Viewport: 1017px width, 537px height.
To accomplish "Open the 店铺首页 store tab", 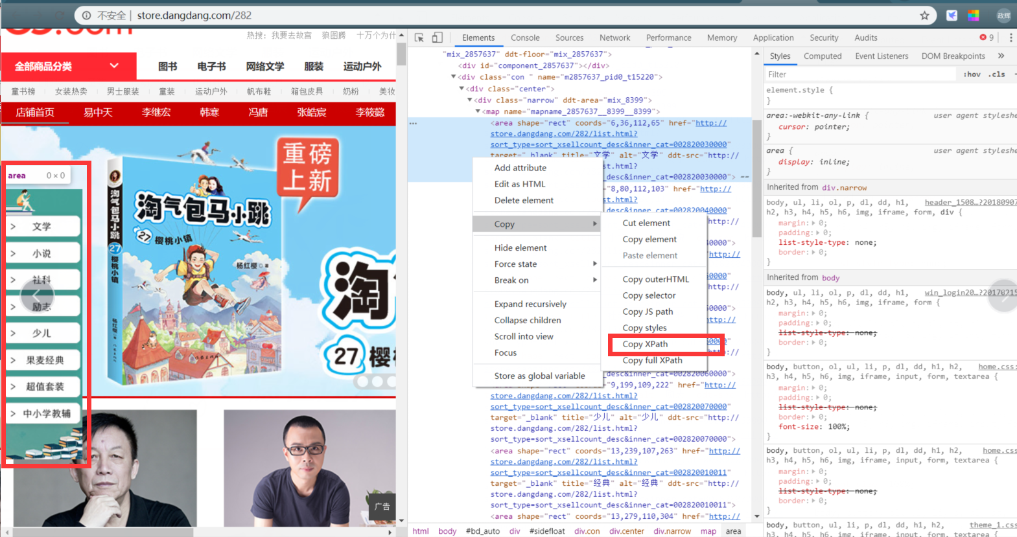I will pos(35,112).
